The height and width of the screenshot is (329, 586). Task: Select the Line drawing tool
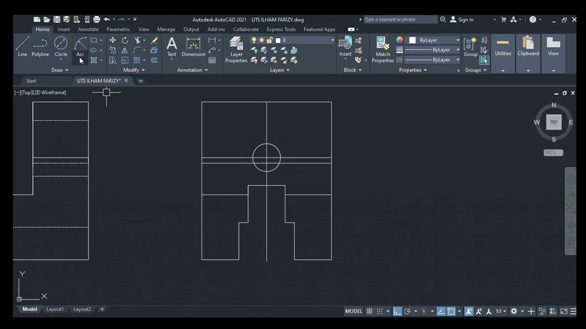pyautogui.click(x=22, y=47)
